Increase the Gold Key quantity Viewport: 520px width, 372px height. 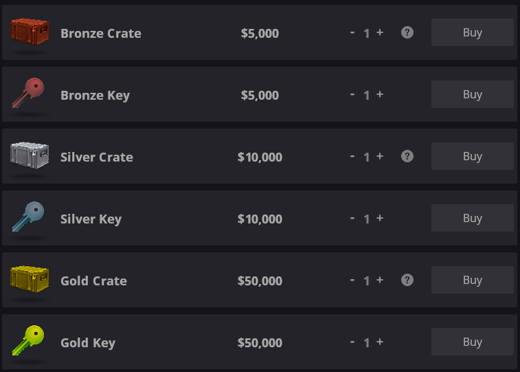point(380,342)
